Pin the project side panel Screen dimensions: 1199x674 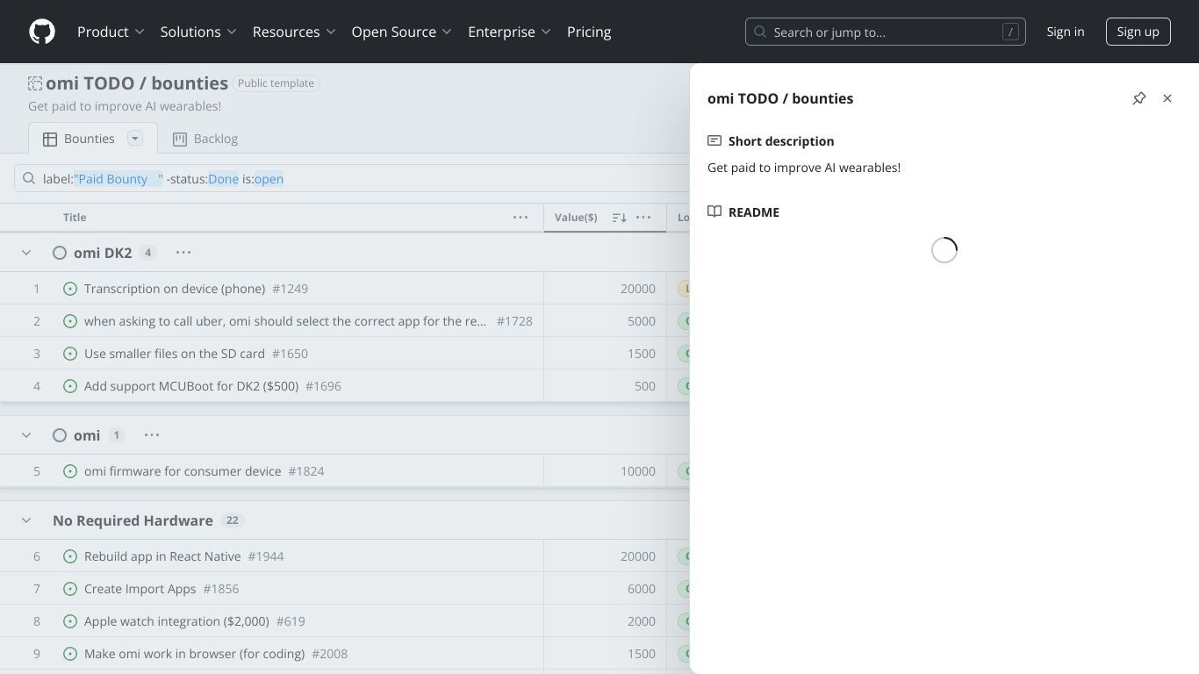point(1139,98)
